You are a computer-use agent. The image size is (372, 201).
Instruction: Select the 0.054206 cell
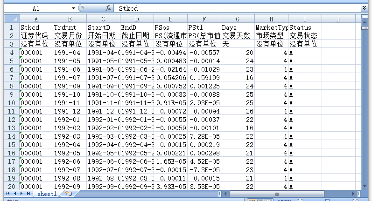pyautogui.click(x=170, y=78)
